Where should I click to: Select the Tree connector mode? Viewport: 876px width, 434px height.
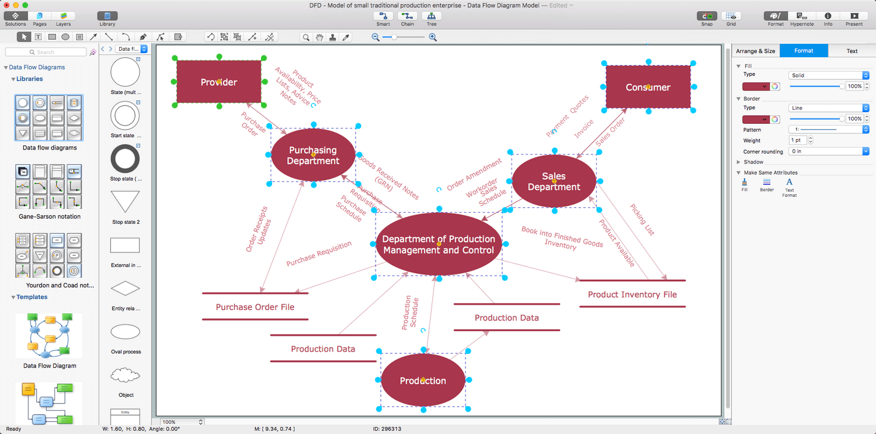click(x=432, y=19)
